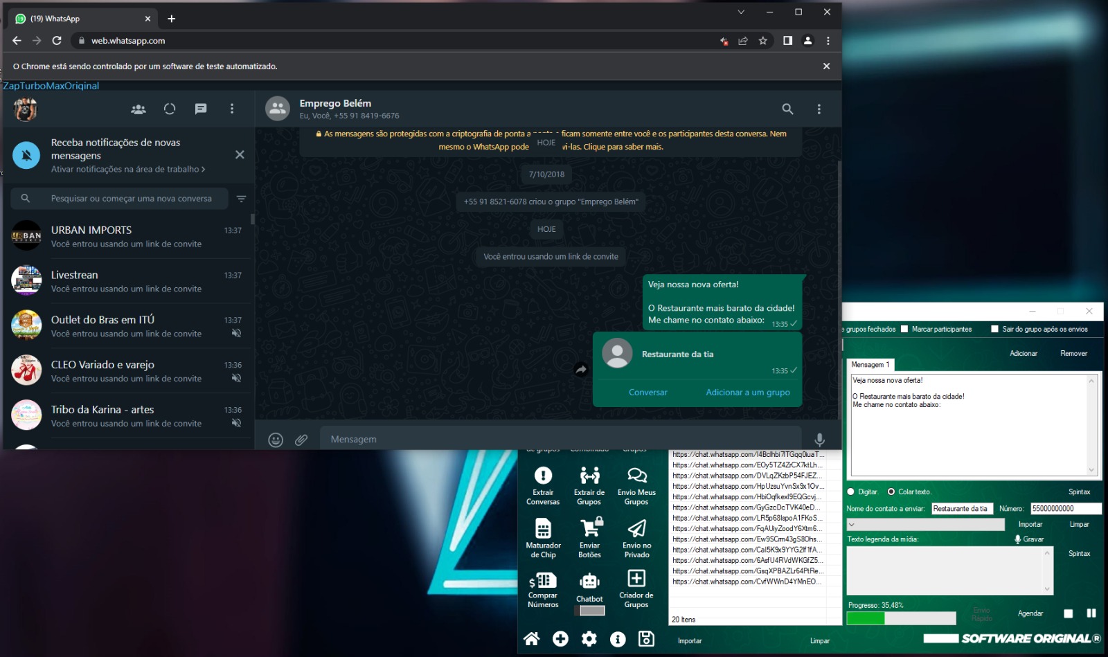This screenshot has width=1108, height=657.
Task: Open Extrair Conversas tool
Action: 543,485
